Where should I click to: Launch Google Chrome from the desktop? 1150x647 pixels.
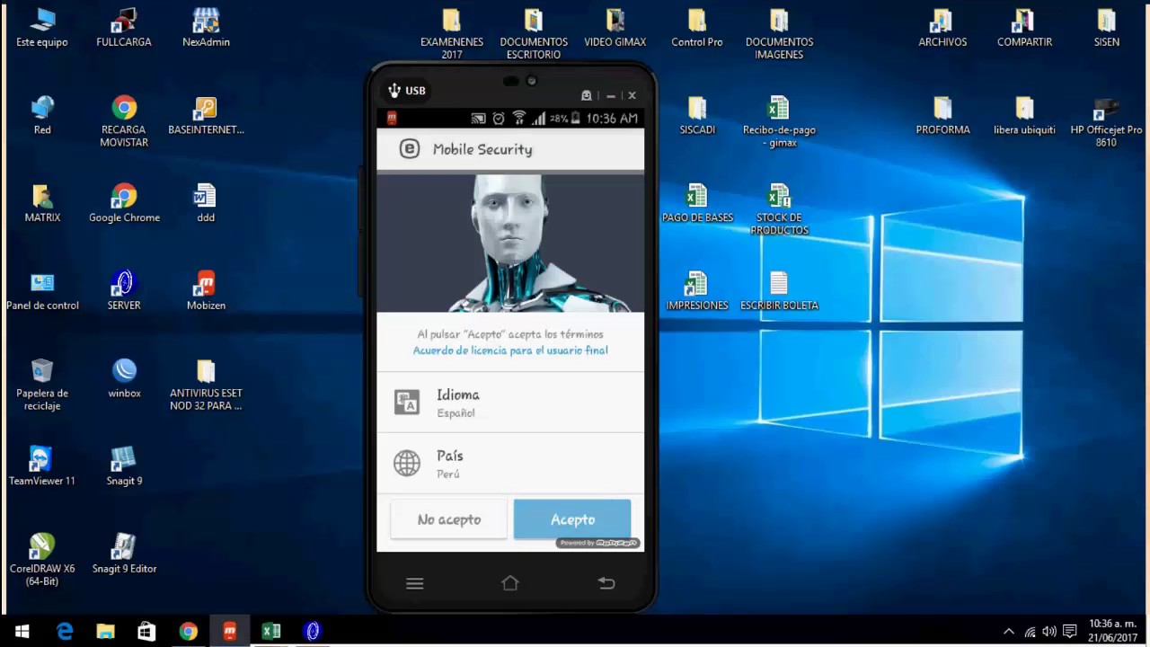124,204
